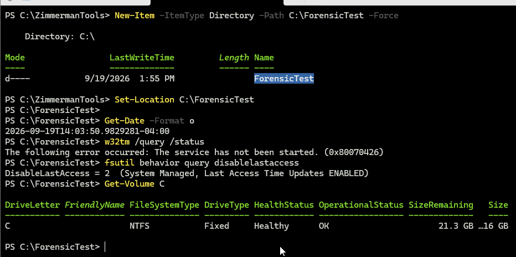Click the -Format parameter
Screen dimensions: 516x257
[167, 121]
